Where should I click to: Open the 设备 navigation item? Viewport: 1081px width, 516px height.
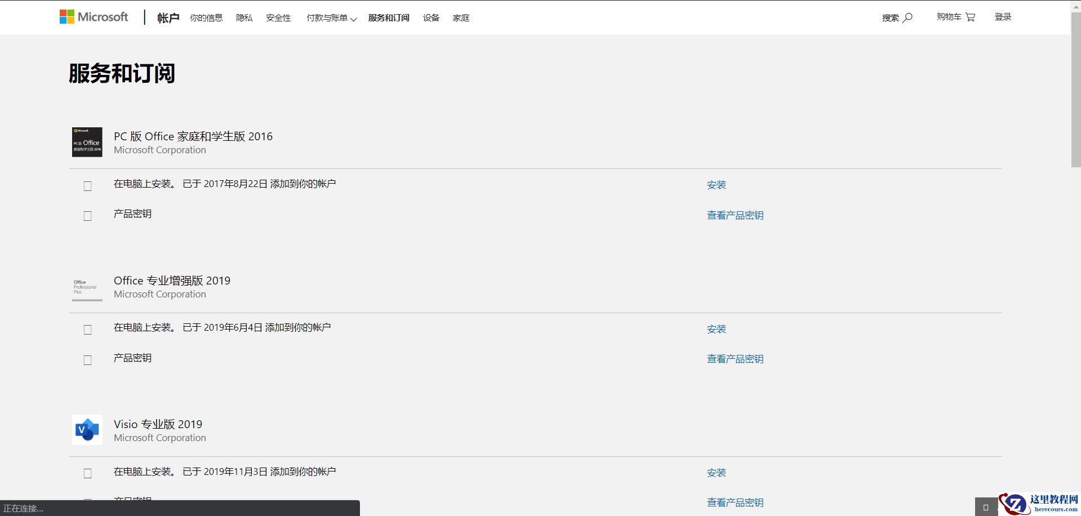(430, 18)
